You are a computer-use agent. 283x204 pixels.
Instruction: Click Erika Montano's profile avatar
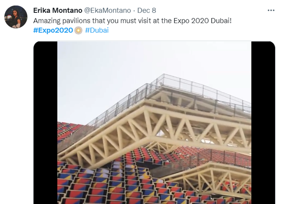pyautogui.click(x=16, y=17)
